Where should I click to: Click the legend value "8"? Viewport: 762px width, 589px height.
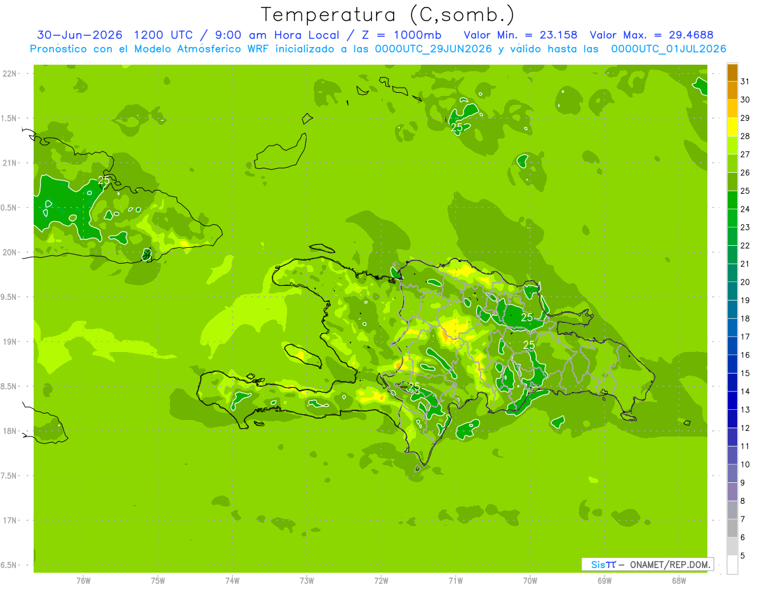[743, 501]
